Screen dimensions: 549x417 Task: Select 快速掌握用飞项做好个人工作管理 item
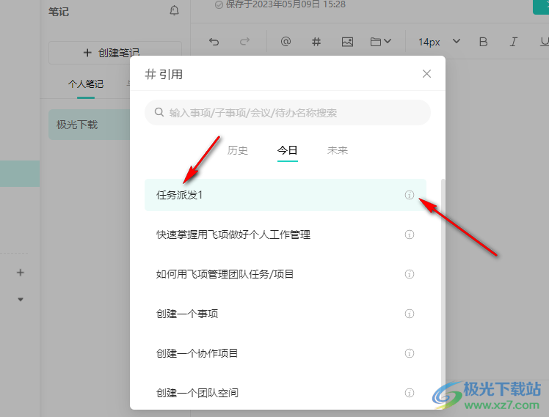coord(233,235)
